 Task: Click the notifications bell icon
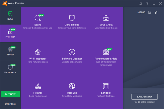click(141, 4)
